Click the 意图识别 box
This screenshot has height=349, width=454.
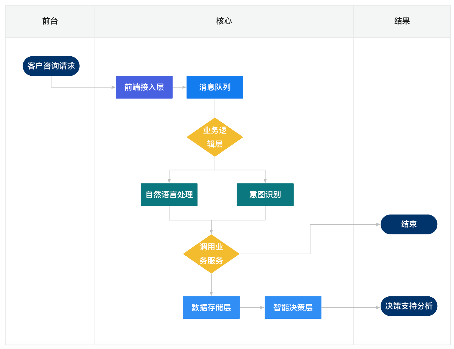coord(265,195)
